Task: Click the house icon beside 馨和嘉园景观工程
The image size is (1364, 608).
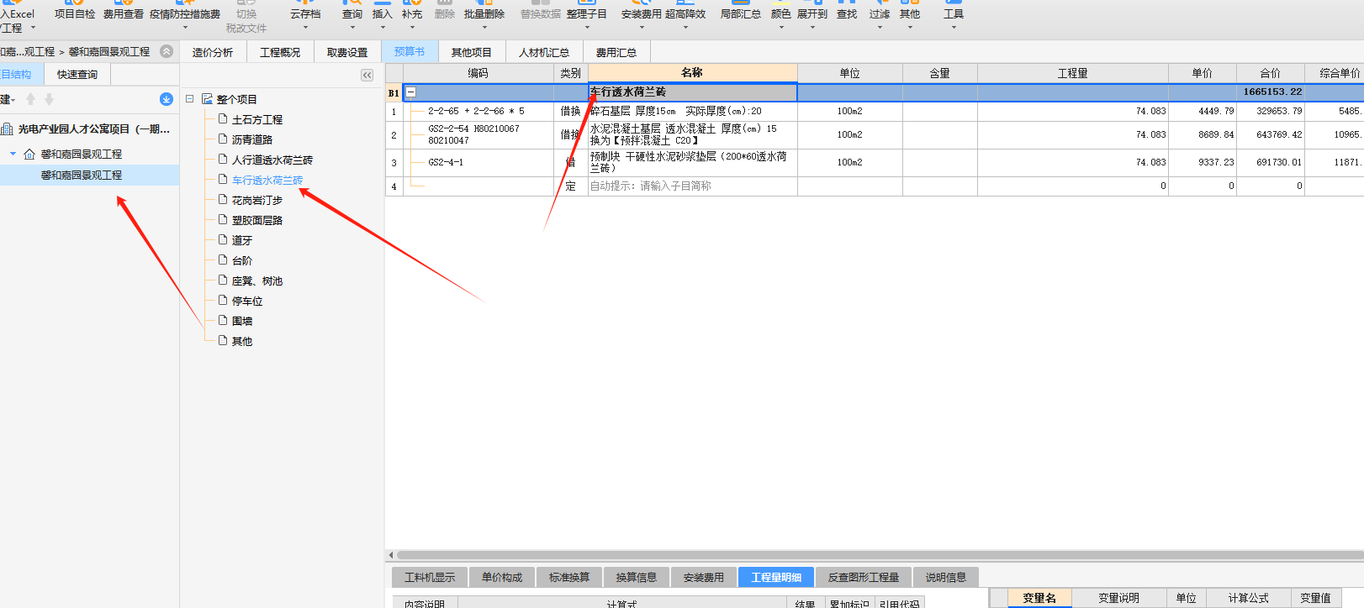Action: (29, 155)
